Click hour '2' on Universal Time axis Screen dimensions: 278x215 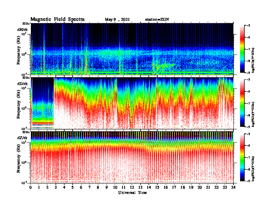tap(47, 188)
